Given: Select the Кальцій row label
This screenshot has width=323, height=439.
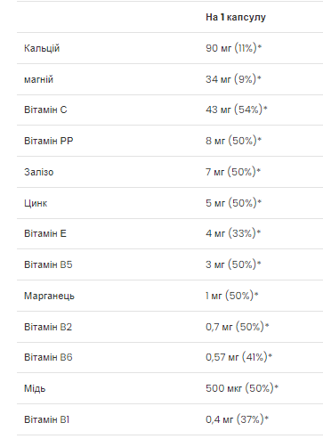Looking at the screenshot, I should 42,48.
